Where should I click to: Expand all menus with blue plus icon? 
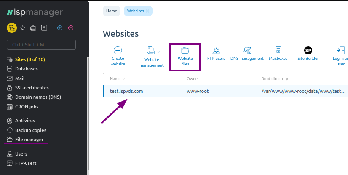pyautogui.click(x=60, y=28)
